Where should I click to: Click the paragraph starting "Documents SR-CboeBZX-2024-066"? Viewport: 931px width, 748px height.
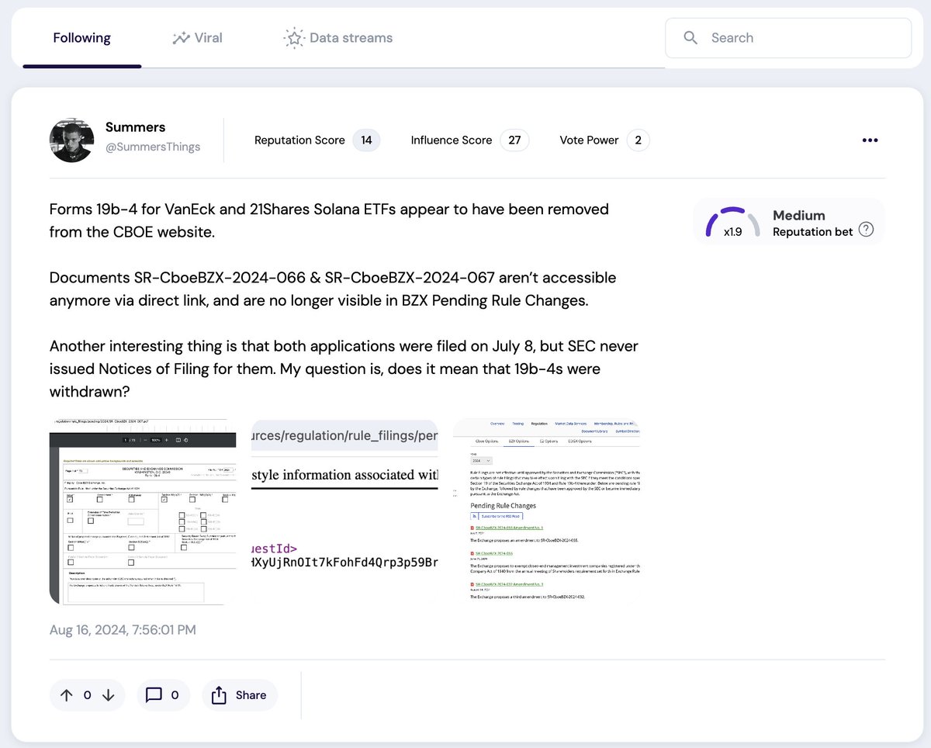333,289
